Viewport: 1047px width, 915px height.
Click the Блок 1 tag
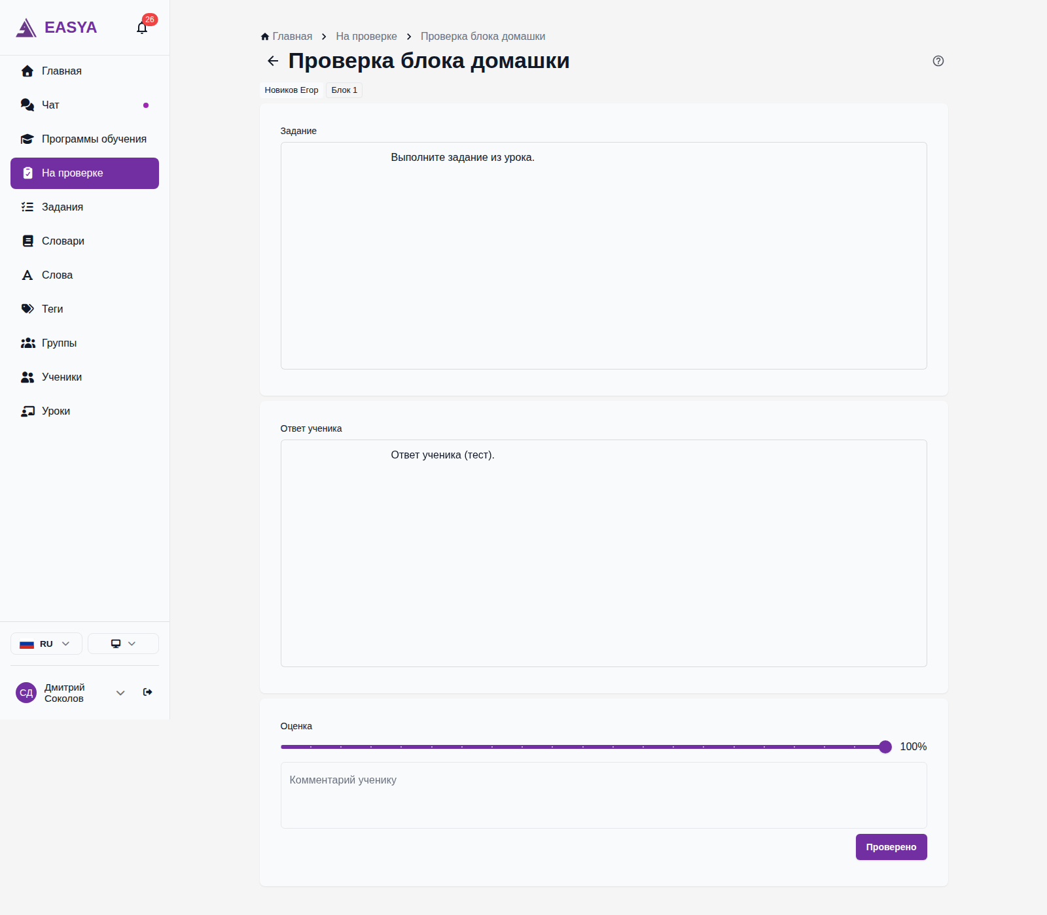(x=344, y=90)
